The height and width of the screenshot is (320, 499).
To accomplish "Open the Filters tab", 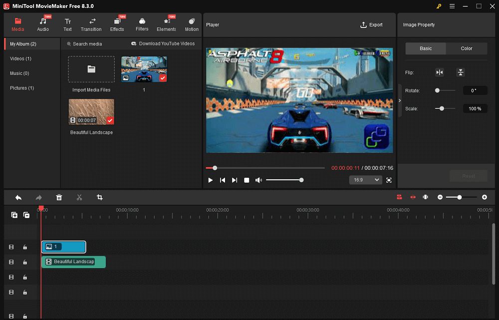I will coord(142,24).
